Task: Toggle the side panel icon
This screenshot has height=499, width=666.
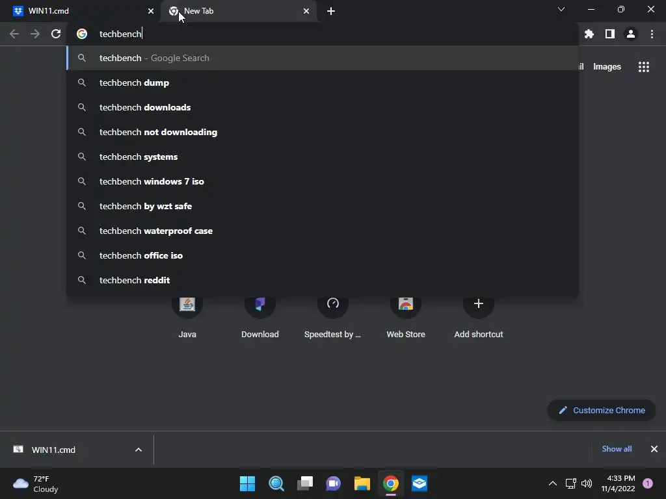Action: [x=610, y=34]
